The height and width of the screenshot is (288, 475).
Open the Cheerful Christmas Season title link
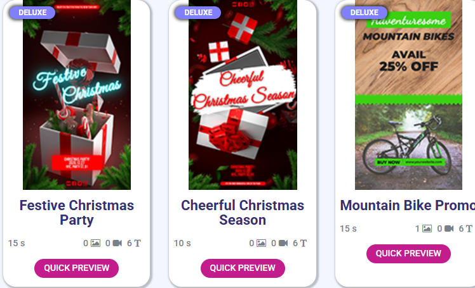point(243,213)
